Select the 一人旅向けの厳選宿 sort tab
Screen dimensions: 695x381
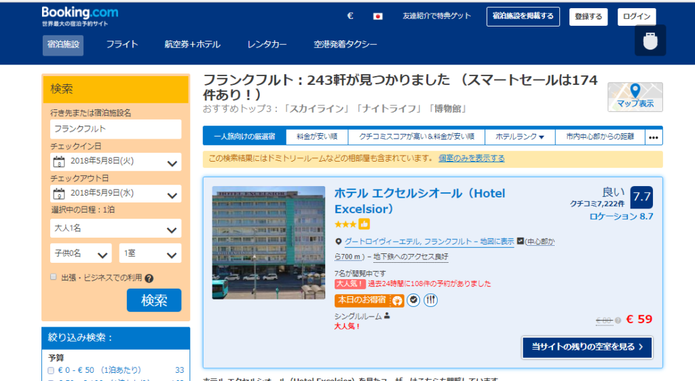(x=244, y=137)
